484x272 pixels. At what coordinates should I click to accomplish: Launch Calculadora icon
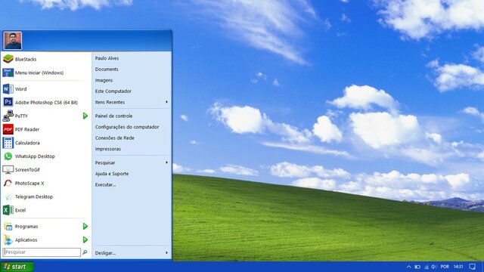(x=8, y=143)
